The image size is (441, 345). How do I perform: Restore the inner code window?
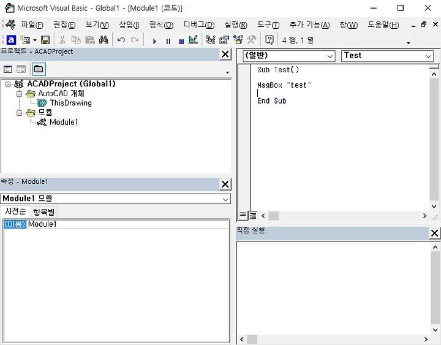coord(424,25)
